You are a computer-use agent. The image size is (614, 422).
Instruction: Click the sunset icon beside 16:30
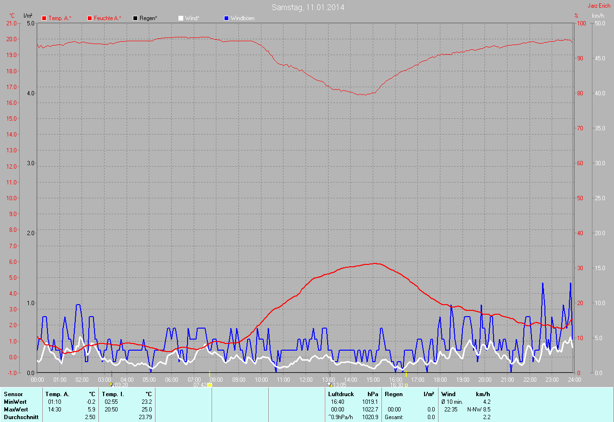click(406, 385)
